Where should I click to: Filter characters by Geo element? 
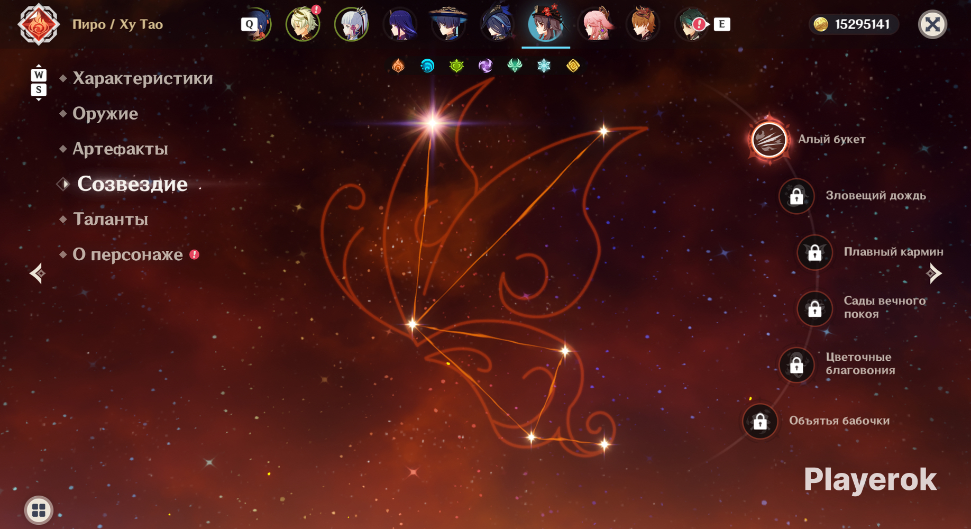tap(573, 66)
